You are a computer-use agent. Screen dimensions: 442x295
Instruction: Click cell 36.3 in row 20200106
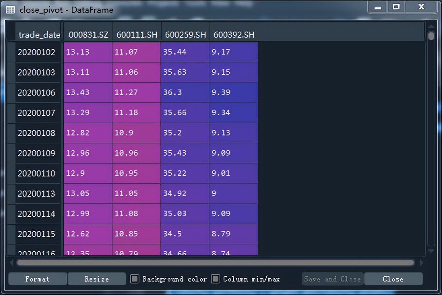[x=185, y=93]
